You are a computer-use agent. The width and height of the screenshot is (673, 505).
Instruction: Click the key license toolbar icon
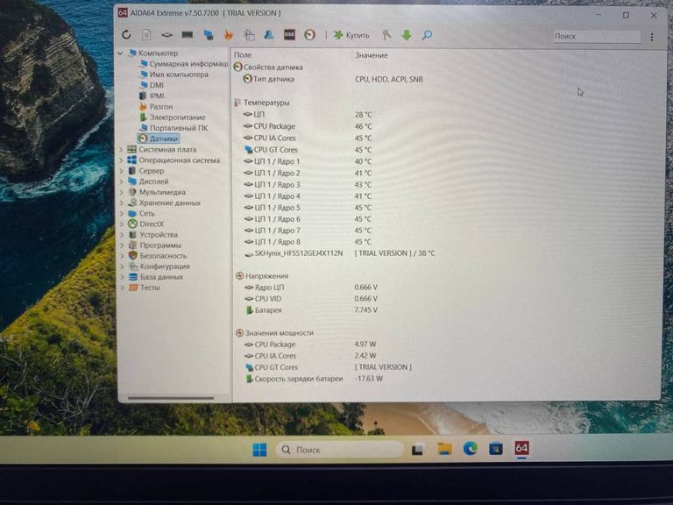386,35
